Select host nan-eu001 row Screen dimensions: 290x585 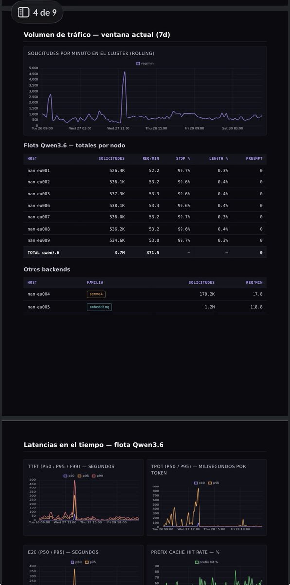pyautogui.click(x=145, y=171)
